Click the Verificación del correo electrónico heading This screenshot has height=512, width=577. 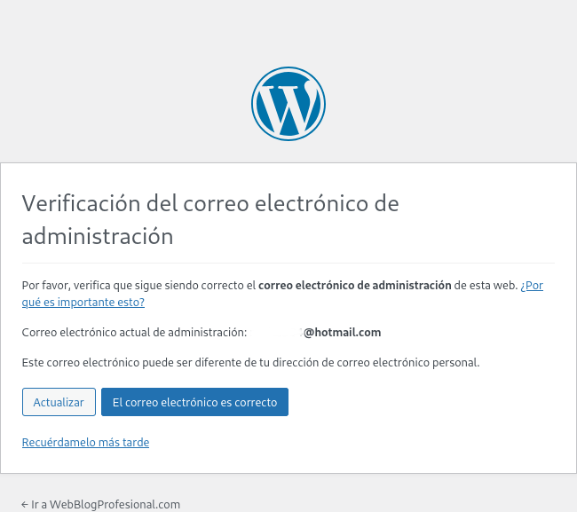209,203
